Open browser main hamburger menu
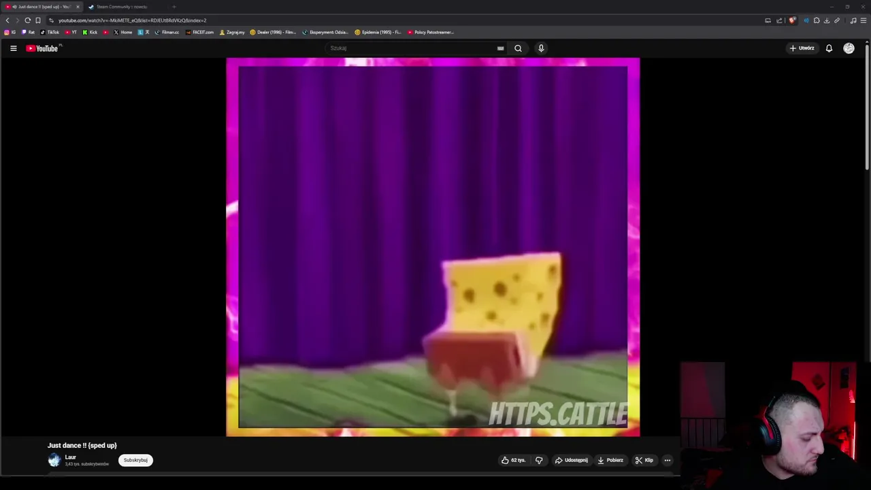The image size is (871, 490). (864, 20)
